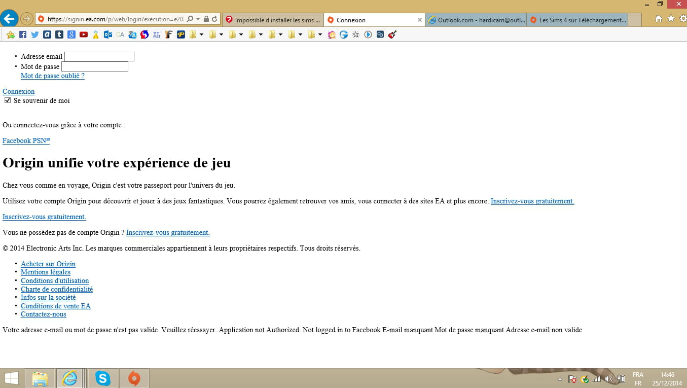Open the Origin app from the taskbar
Image resolution: width=687 pixels, height=388 pixels.
pos(134,378)
